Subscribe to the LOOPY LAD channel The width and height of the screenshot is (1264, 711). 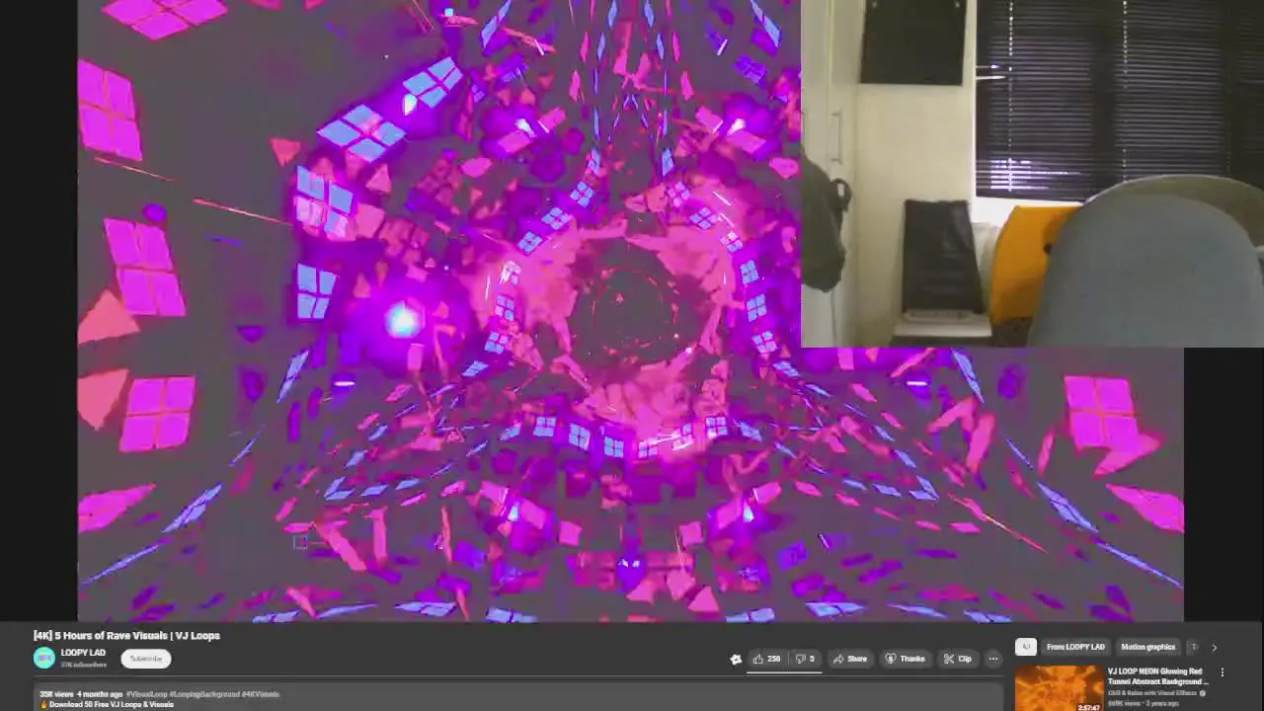click(x=146, y=659)
